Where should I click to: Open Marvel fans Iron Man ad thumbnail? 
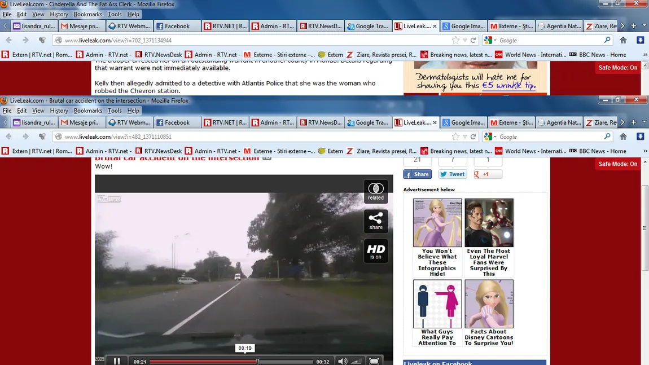(489, 223)
